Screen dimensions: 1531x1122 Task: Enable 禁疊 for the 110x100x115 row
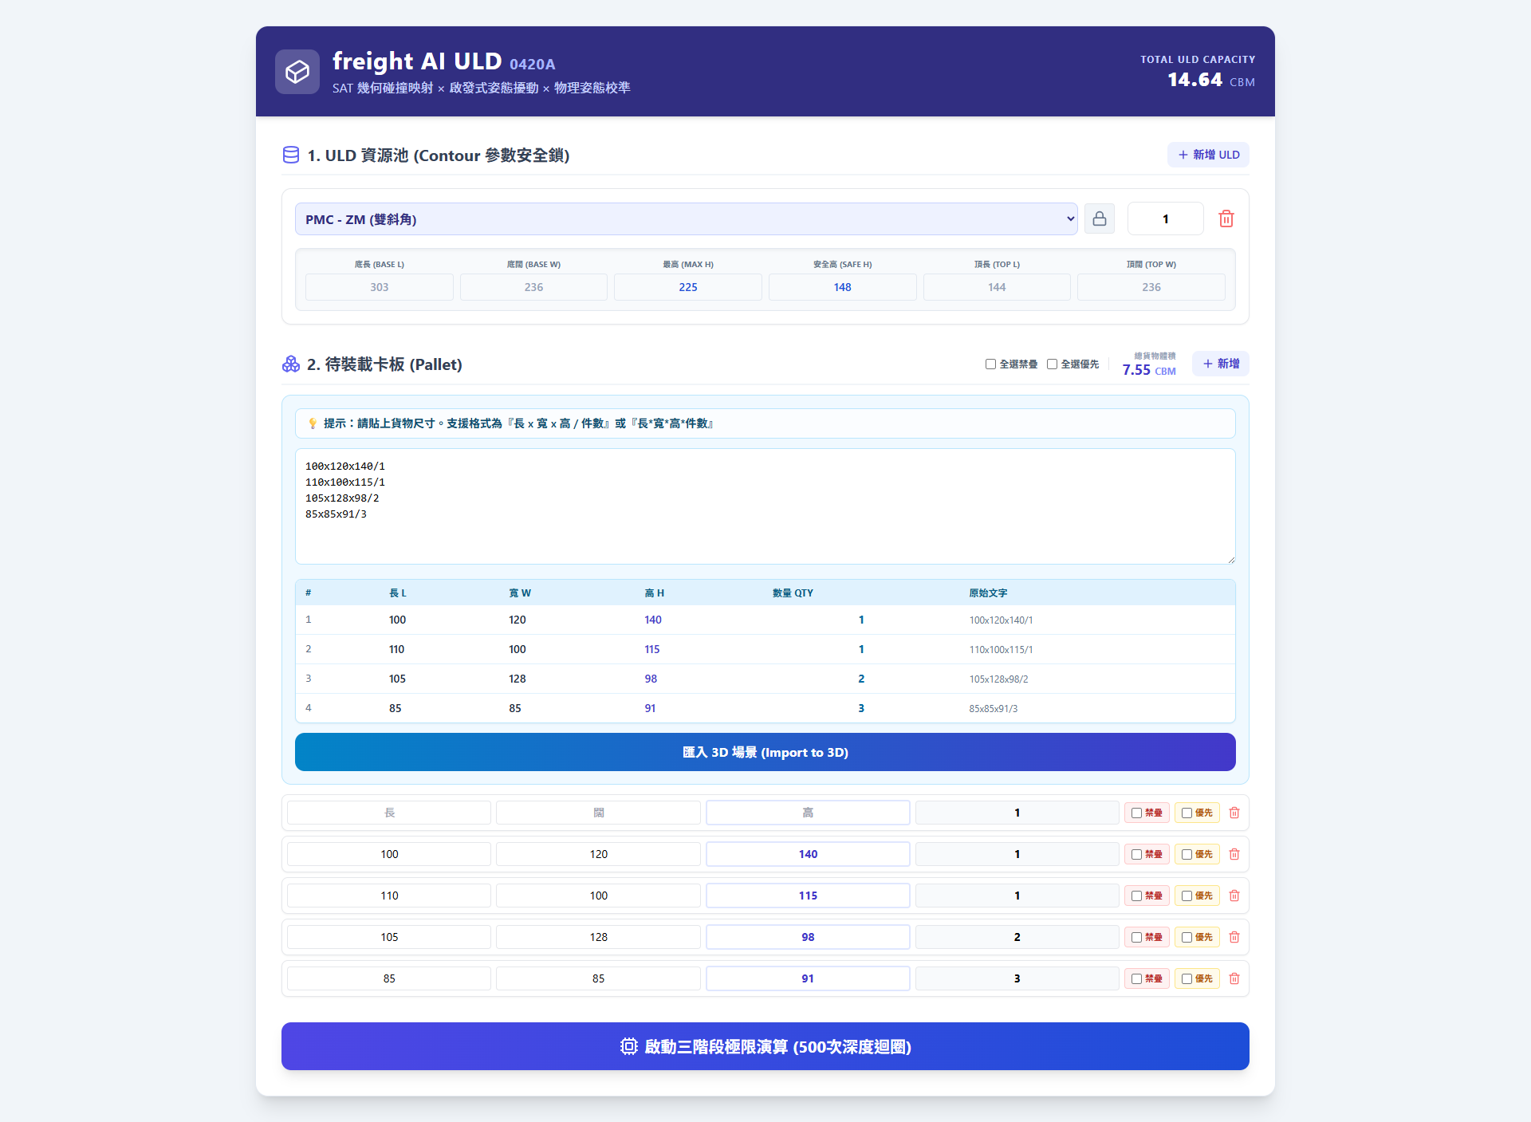(1136, 896)
